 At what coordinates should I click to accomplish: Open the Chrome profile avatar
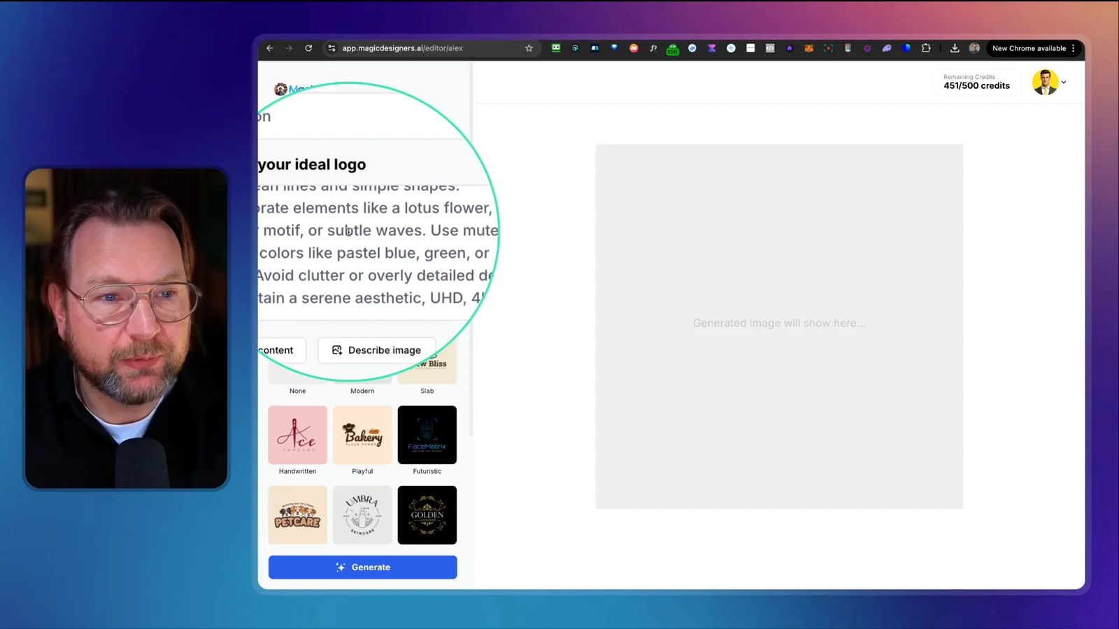pyautogui.click(x=974, y=48)
